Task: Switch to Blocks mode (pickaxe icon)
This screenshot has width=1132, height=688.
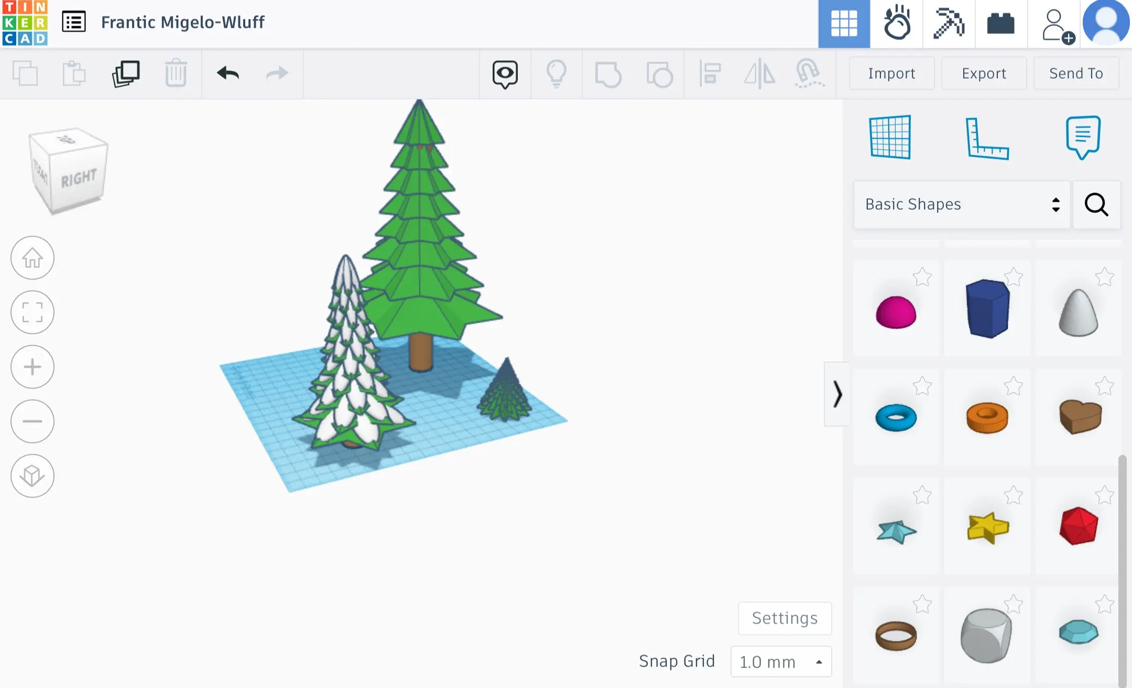Action: coord(949,24)
